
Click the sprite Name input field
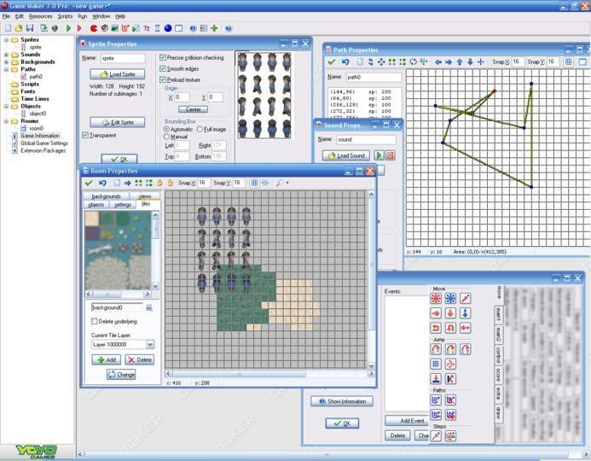[122, 58]
